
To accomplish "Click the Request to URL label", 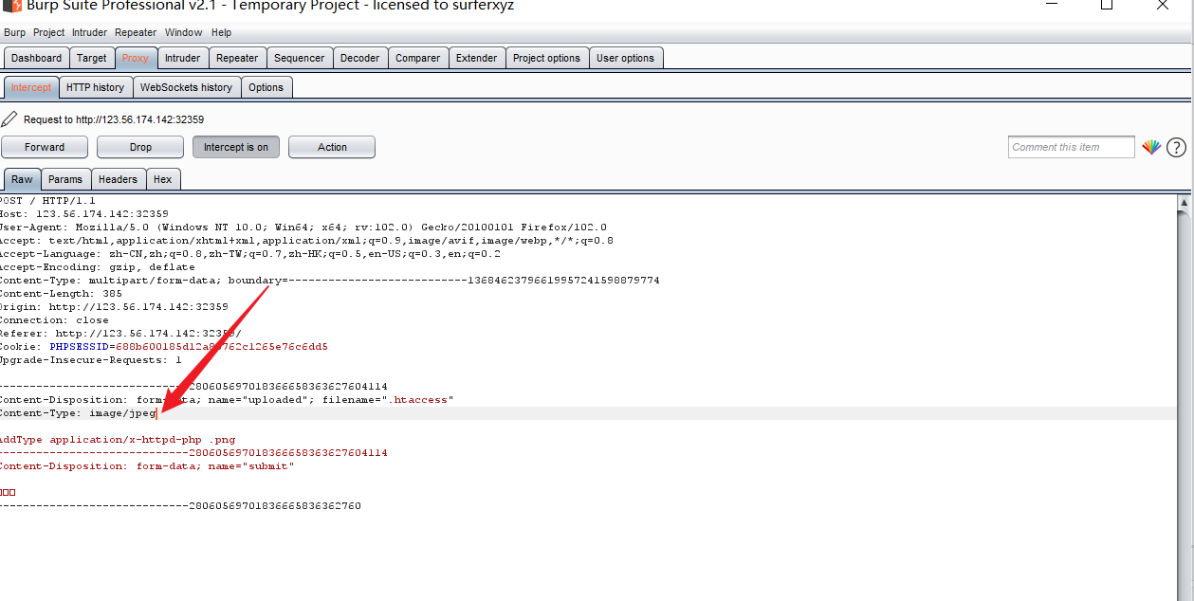I will (x=114, y=119).
